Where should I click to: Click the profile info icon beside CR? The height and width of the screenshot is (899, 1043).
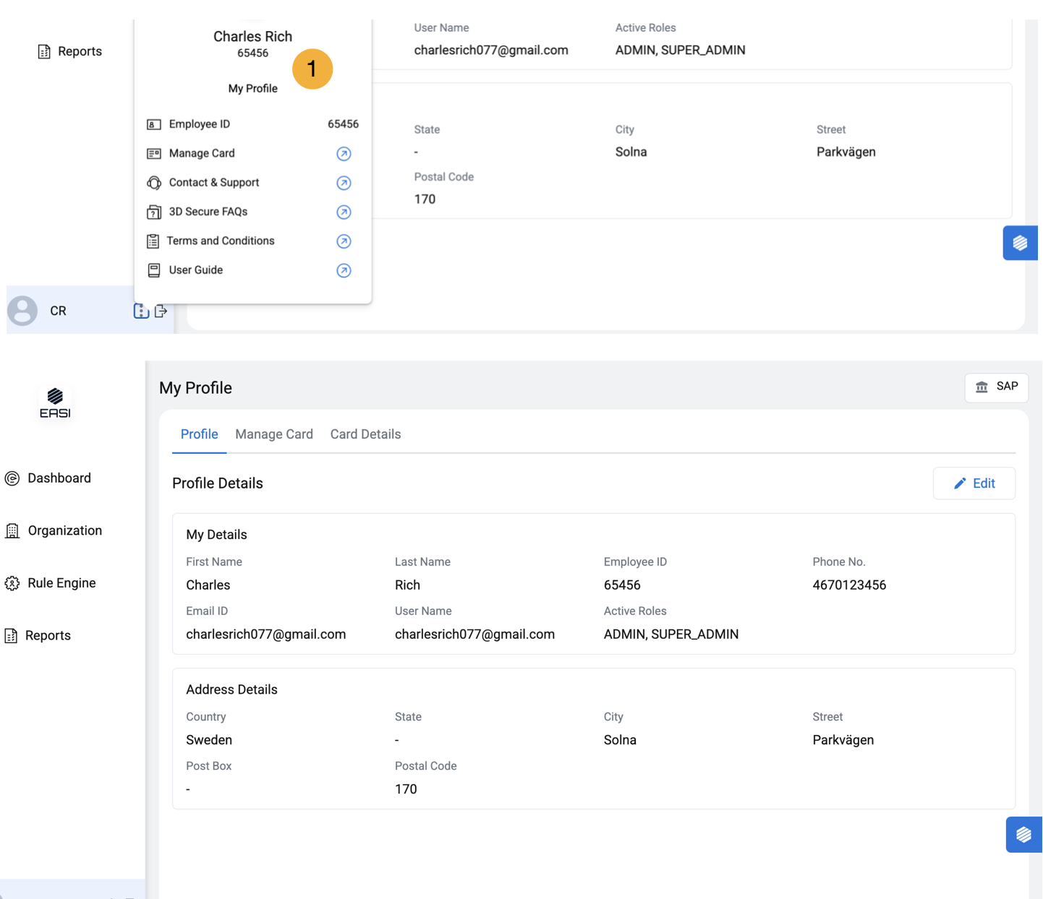click(141, 311)
